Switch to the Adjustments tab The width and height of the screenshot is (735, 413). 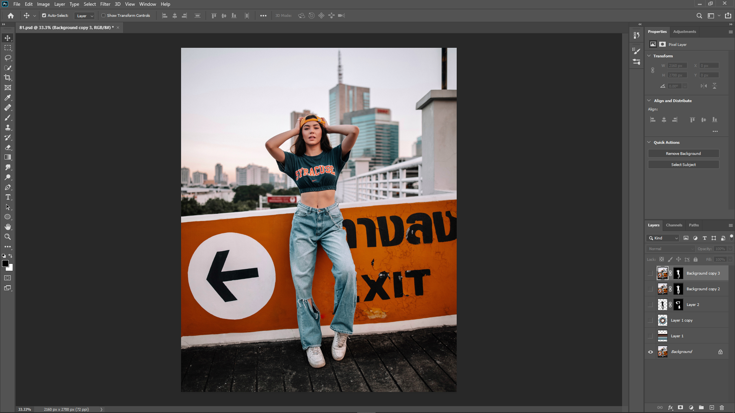[x=684, y=32]
